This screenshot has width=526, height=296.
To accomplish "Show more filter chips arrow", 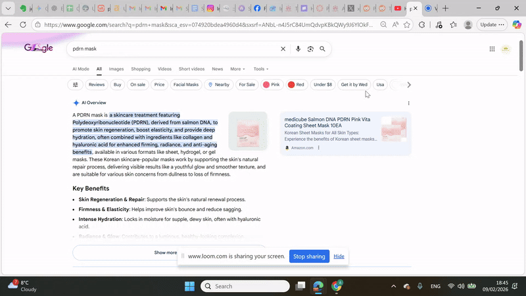I will tap(408, 85).
